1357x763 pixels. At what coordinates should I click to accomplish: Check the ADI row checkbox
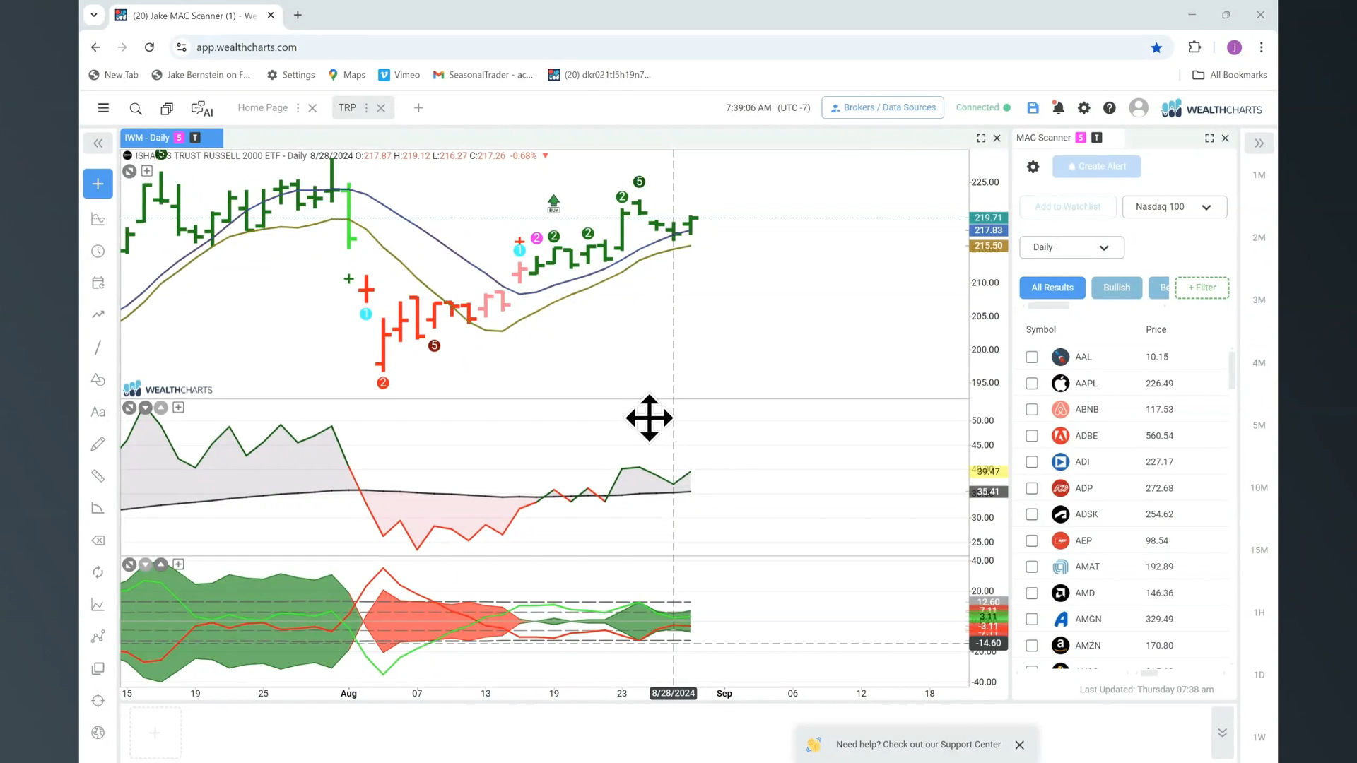[1032, 462]
